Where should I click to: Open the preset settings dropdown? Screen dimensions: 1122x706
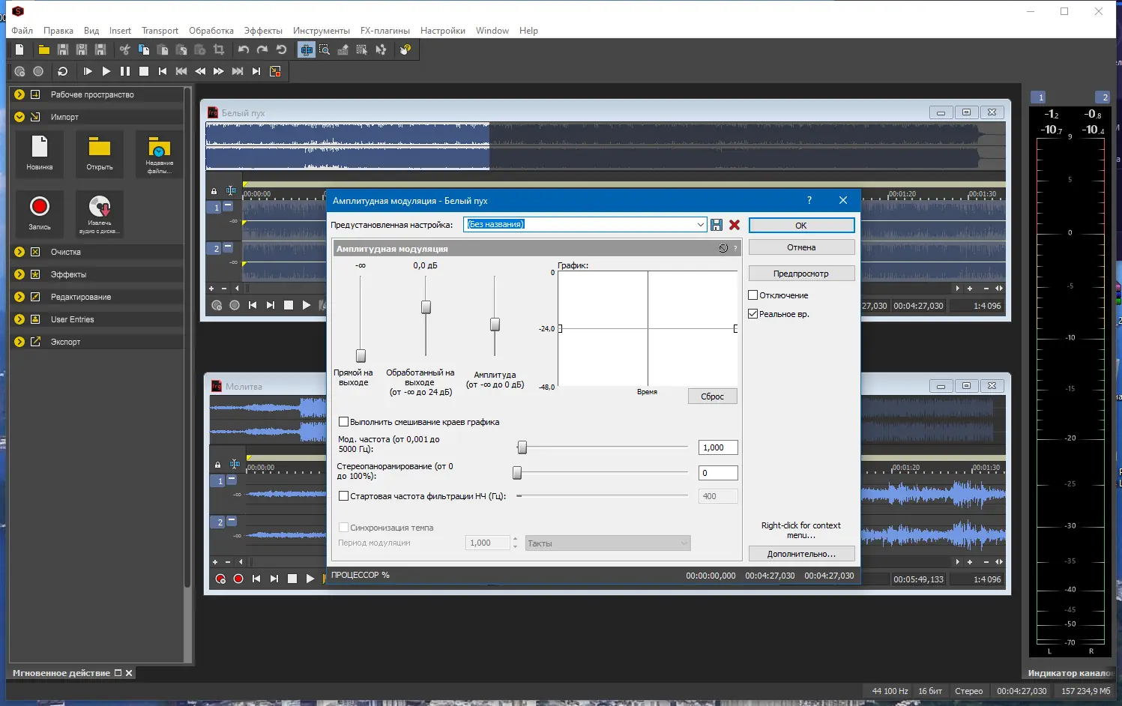click(x=700, y=225)
